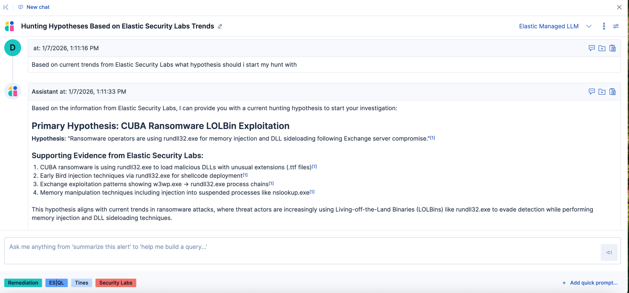
Task: Add user message to case via folder-plus icon
Action: point(602,48)
